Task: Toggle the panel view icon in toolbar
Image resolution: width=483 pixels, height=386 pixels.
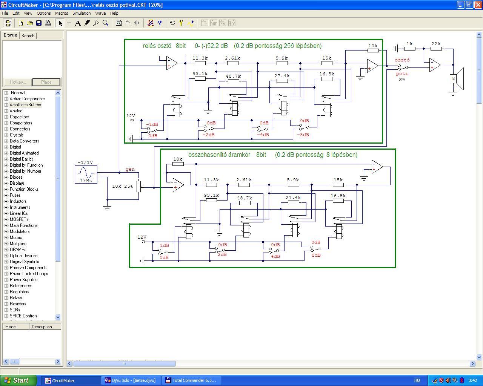Action: [x=8, y=23]
